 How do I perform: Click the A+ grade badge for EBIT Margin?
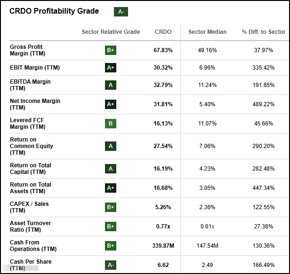point(111,68)
